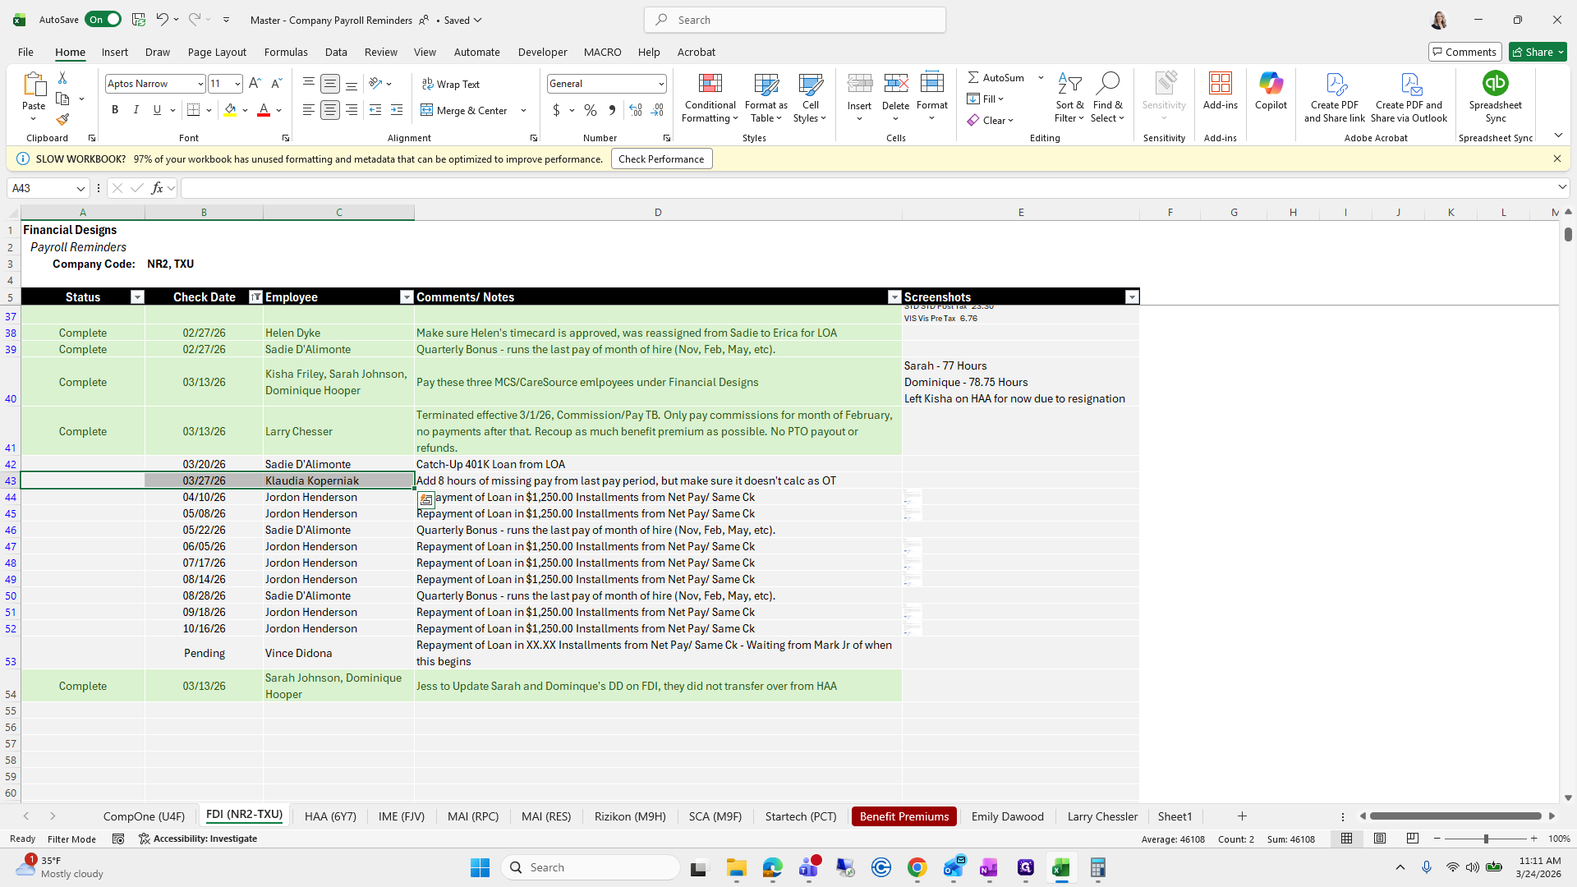The image size is (1577, 887).
Task: Open the General number format dropdown
Action: (660, 84)
